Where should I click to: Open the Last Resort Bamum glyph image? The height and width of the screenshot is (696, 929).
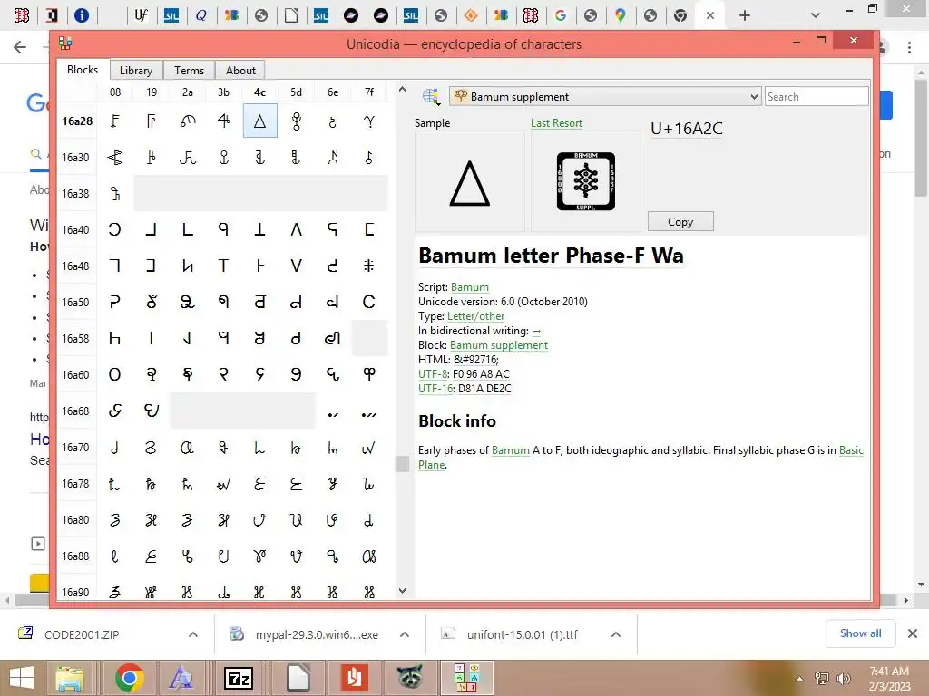585,181
